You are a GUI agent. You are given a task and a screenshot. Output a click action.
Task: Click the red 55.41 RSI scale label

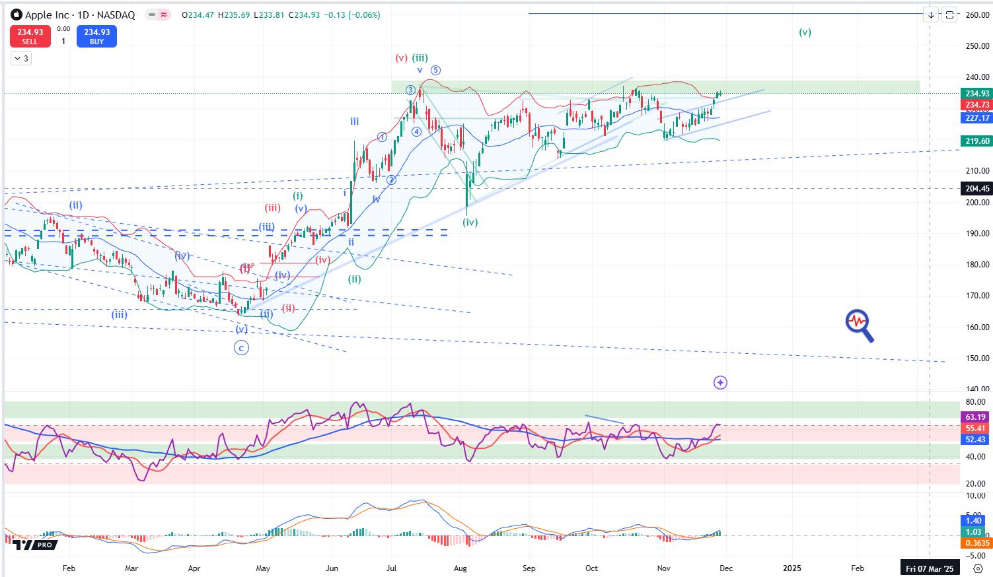[x=976, y=428]
